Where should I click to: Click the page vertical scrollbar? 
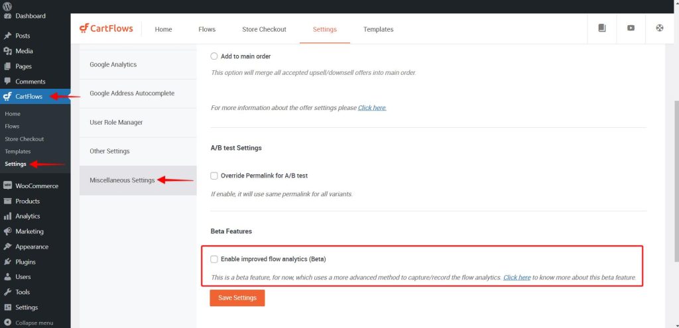(676, 182)
